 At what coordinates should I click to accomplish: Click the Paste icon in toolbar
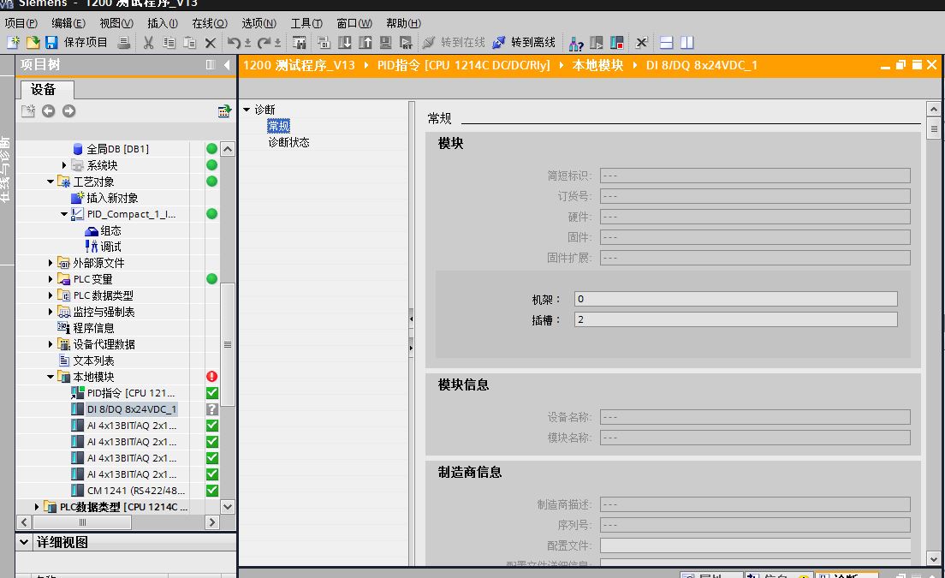pyautogui.click(x=190, y=42)
